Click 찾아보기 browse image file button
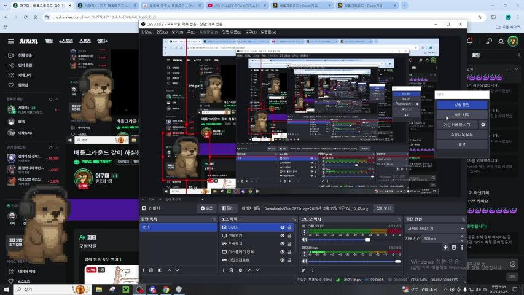Image resolution: width=524 pixels, height=295 pixels. [383, 208]
